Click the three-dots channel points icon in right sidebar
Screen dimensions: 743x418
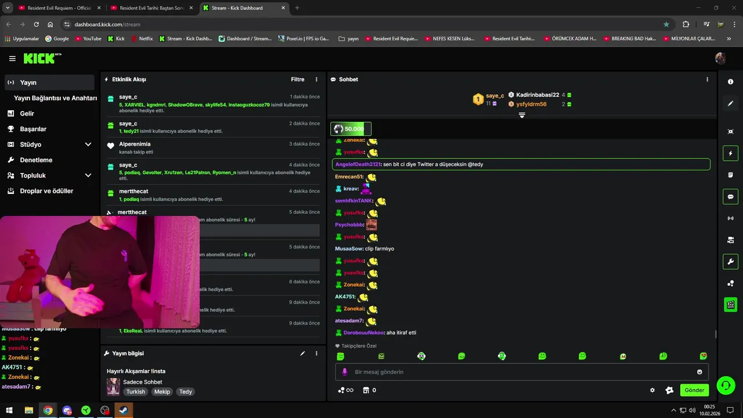tap(730, 283)
